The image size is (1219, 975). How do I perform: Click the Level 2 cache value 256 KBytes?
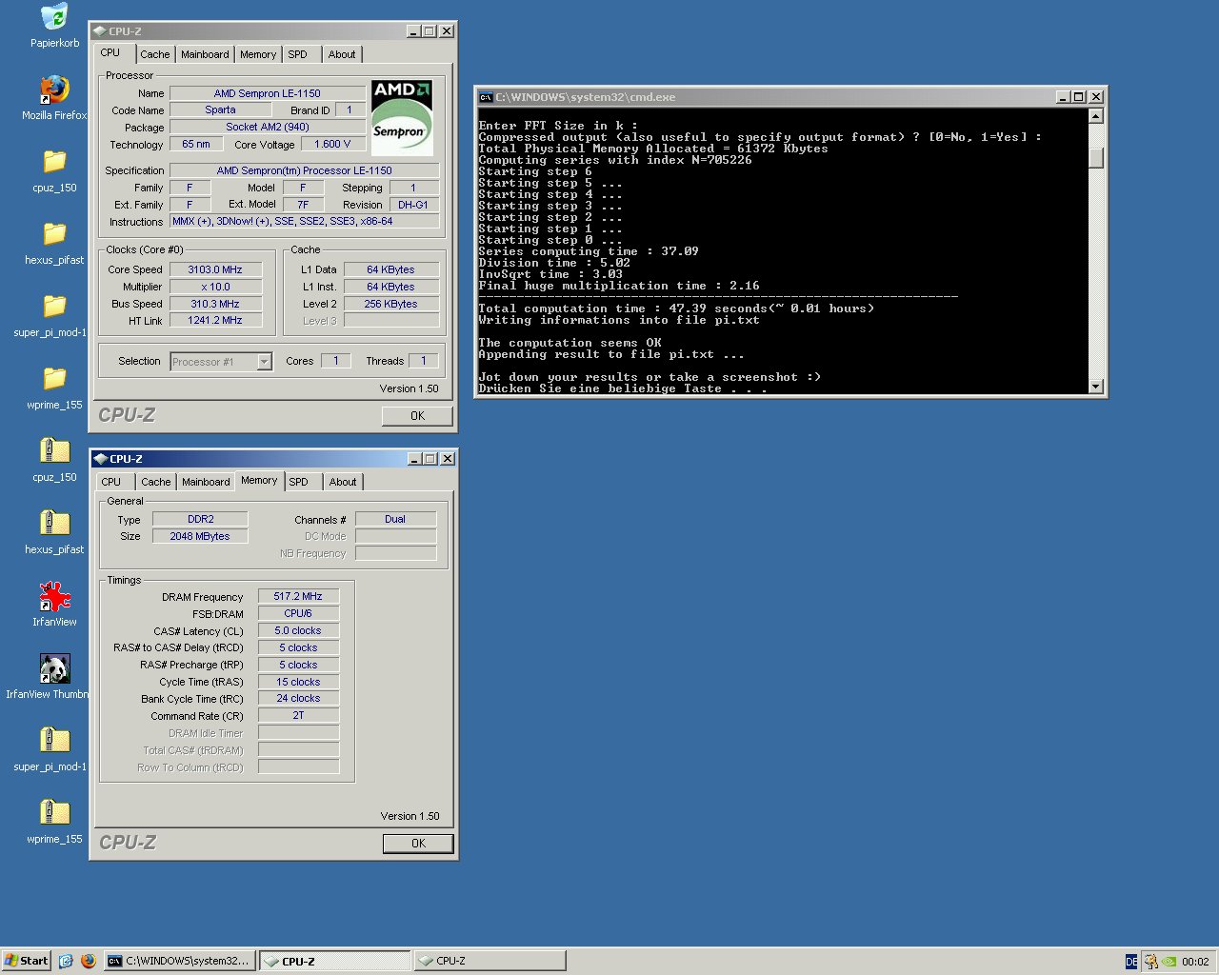[391, 304]
